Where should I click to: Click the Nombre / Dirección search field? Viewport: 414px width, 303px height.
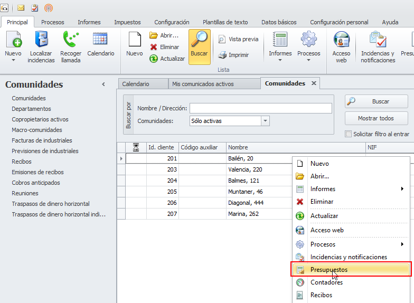click(260, 108)
